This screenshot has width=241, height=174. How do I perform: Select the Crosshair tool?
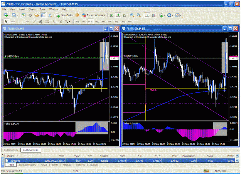[x=13, y=22]
